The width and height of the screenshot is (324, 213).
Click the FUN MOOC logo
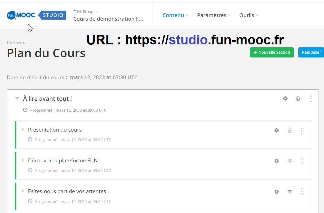tap(21, 15)
